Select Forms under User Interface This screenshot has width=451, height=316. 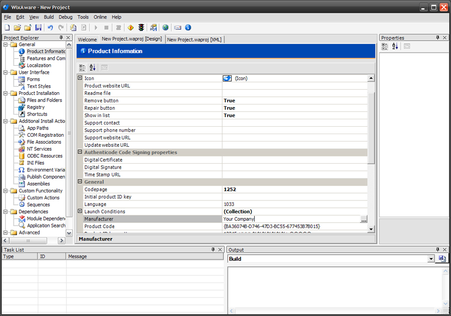(x=33, y=80)
